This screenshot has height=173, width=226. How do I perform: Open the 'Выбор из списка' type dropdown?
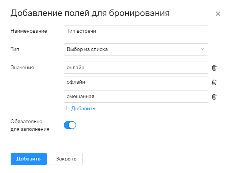tap(136, 49)
